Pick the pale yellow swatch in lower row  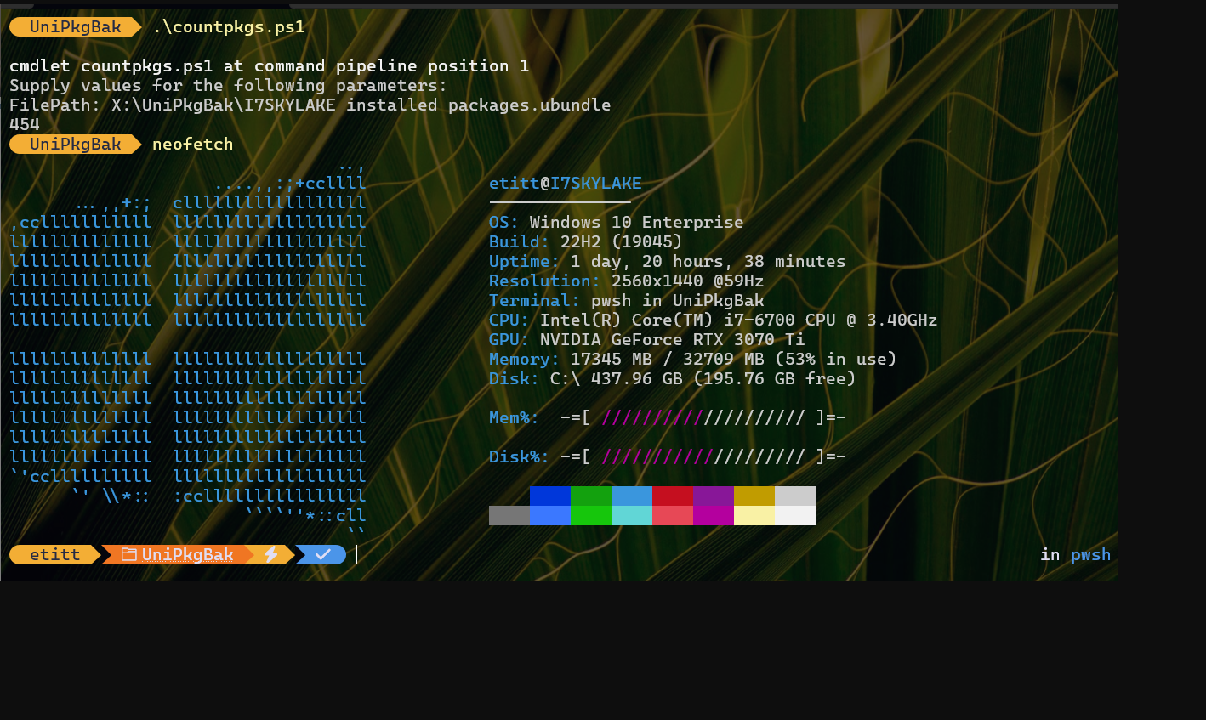[754, 515]
